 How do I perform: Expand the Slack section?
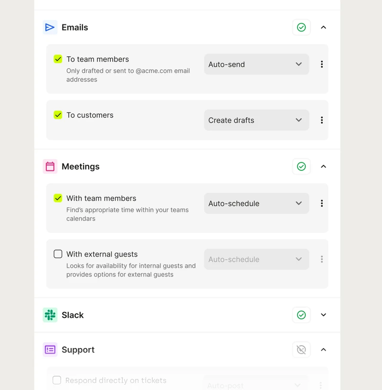pyautogui.click(x=323, y=315)
